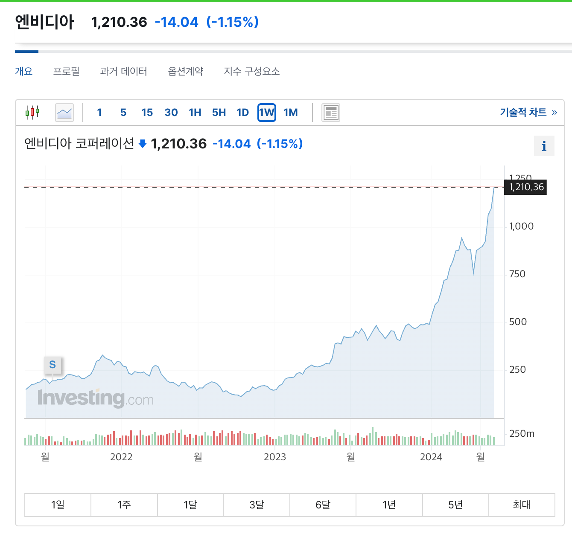Click the 1,000 label on price axis
The image size is (572, 540).
tap(521, 226)
